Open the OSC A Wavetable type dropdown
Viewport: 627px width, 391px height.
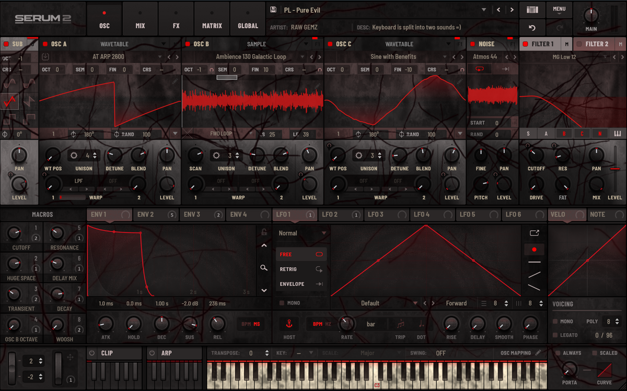(x=164, y=44)
